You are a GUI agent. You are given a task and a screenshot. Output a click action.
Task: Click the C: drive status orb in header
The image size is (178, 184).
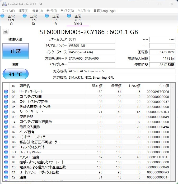tap(2, 16)
